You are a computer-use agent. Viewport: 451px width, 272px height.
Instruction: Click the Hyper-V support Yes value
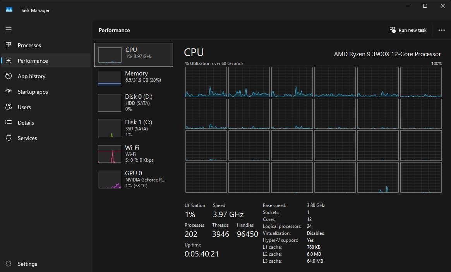click(x=310, y=240)
